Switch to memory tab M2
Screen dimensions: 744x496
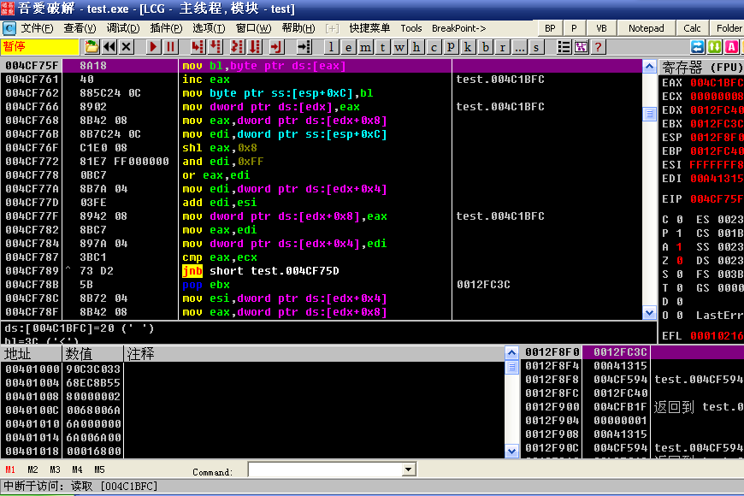point(32,469)
